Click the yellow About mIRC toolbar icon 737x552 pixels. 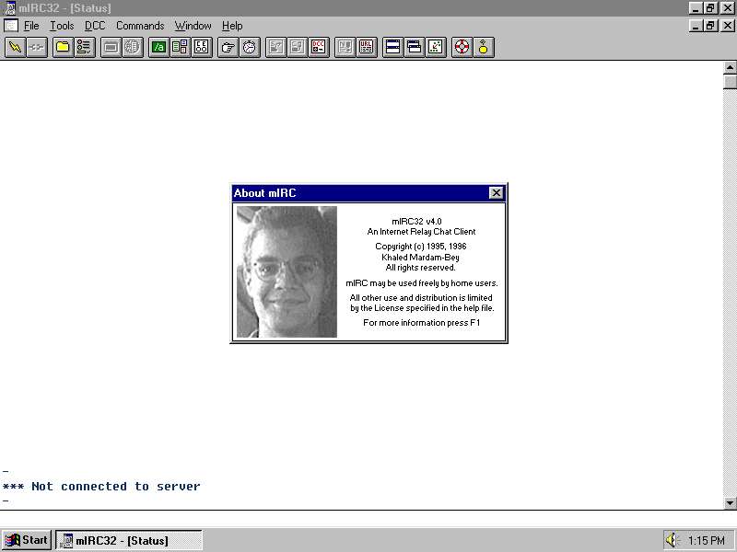(x=483, y=48)
